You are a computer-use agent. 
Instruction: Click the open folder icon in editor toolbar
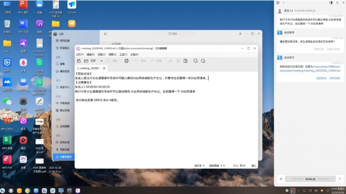86,61
